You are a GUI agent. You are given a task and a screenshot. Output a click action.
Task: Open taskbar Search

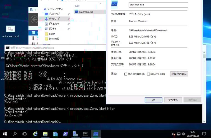click(15, 134)
